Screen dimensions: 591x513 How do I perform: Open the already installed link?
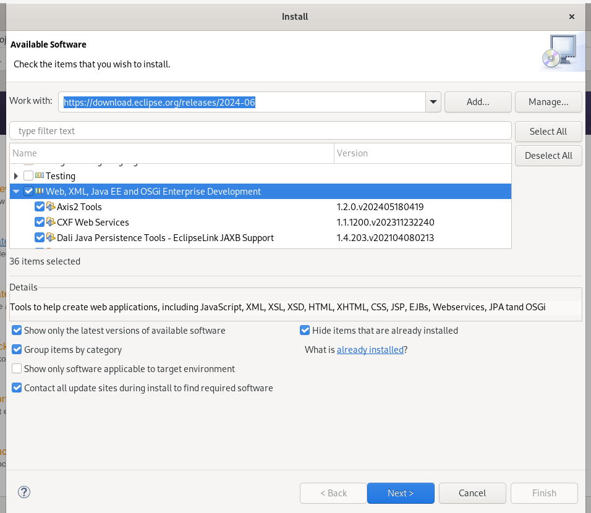[x=370, y=350]
